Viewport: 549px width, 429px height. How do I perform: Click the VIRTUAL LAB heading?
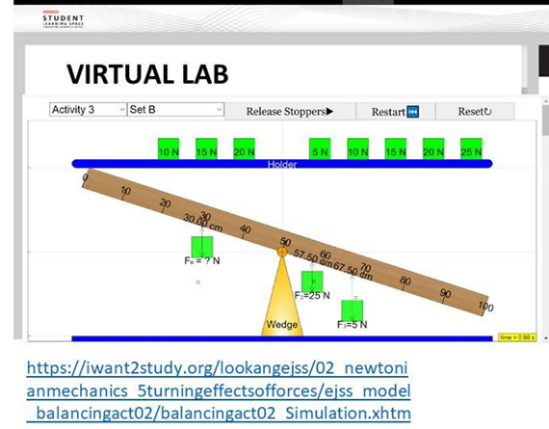pyautogui.click(x=147, y=74)
